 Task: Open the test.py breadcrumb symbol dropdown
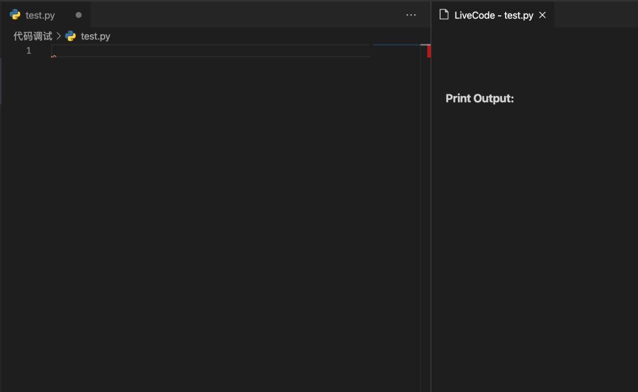point(96,36)
